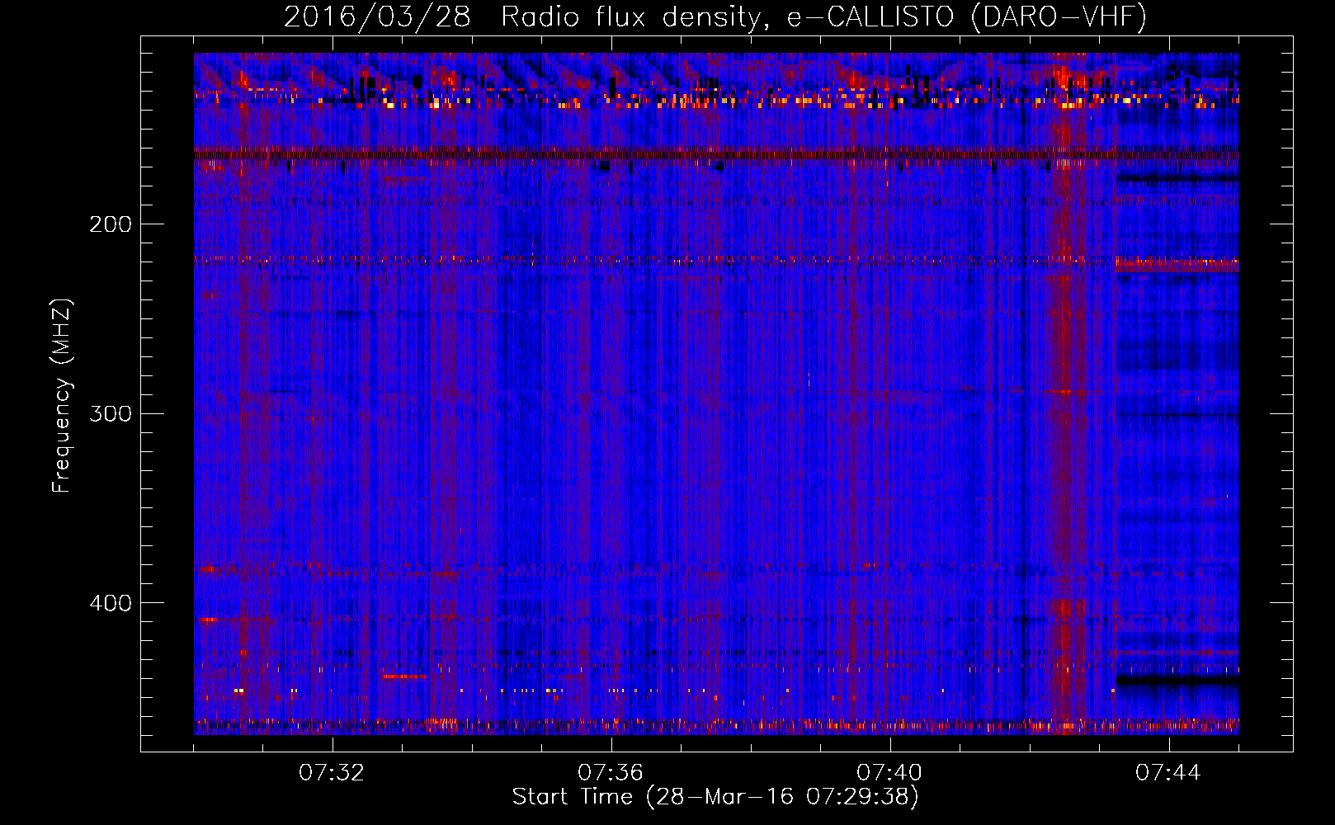Click the "Radio flux density" title text

630,16
